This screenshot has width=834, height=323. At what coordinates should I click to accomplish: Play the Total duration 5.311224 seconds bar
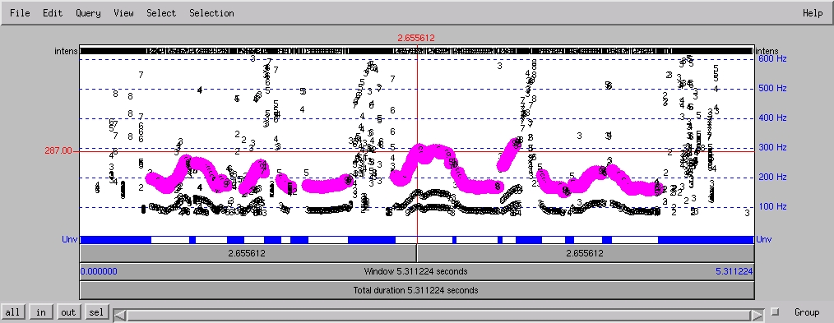click(x=416, y=290)
